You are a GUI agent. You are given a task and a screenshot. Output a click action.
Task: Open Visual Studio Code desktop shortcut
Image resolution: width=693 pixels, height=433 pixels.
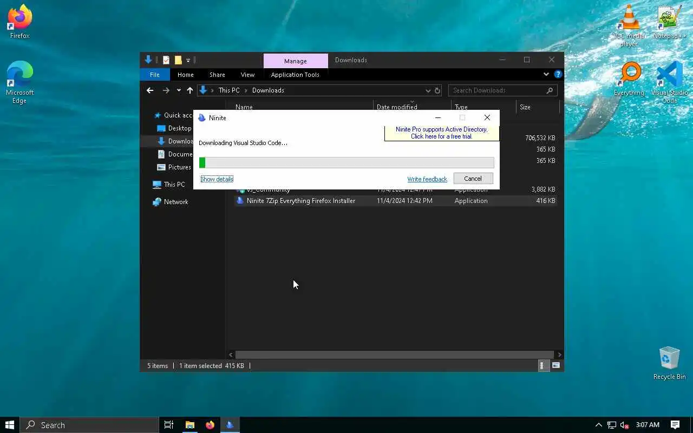pyautogui.click(x=670, y=82)
